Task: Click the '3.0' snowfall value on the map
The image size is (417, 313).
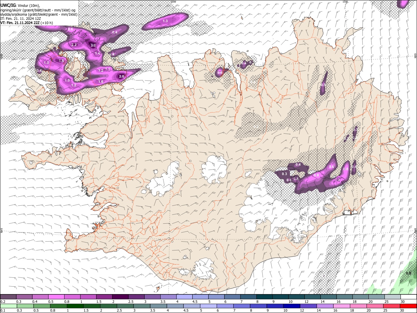Action: 93,45
